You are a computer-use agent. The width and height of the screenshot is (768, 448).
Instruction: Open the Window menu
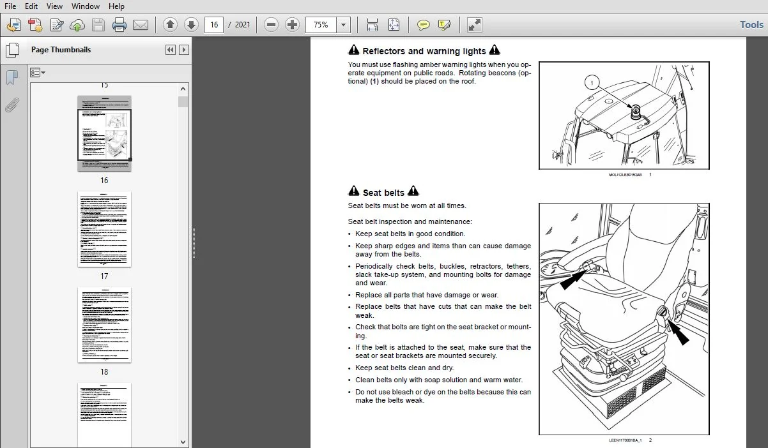coord(86,6)
